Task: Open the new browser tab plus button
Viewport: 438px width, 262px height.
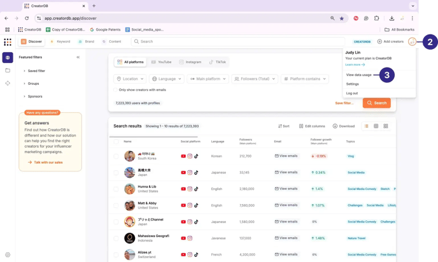Action: 94,6
